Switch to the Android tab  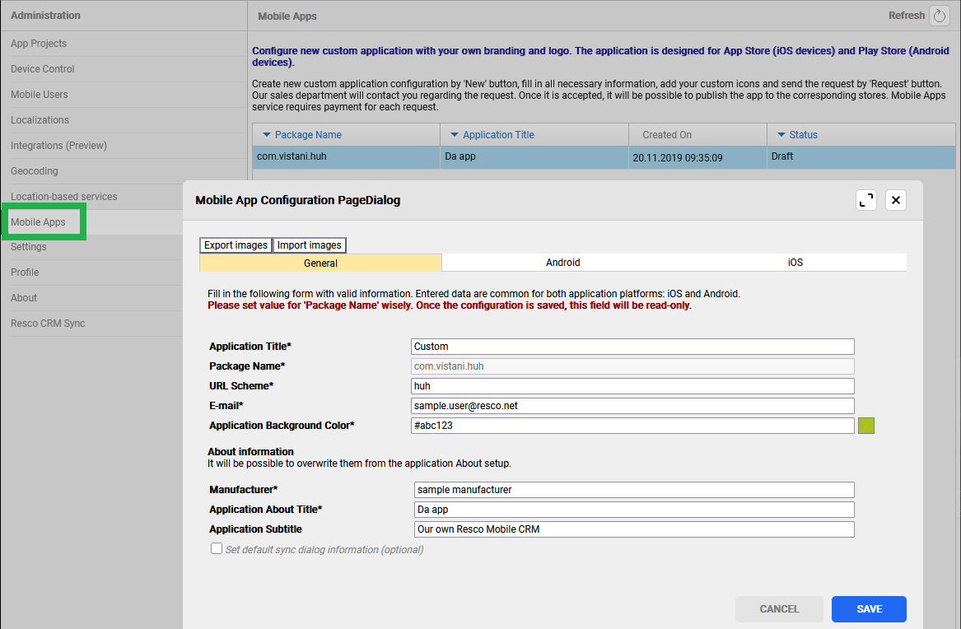[562, 263]
